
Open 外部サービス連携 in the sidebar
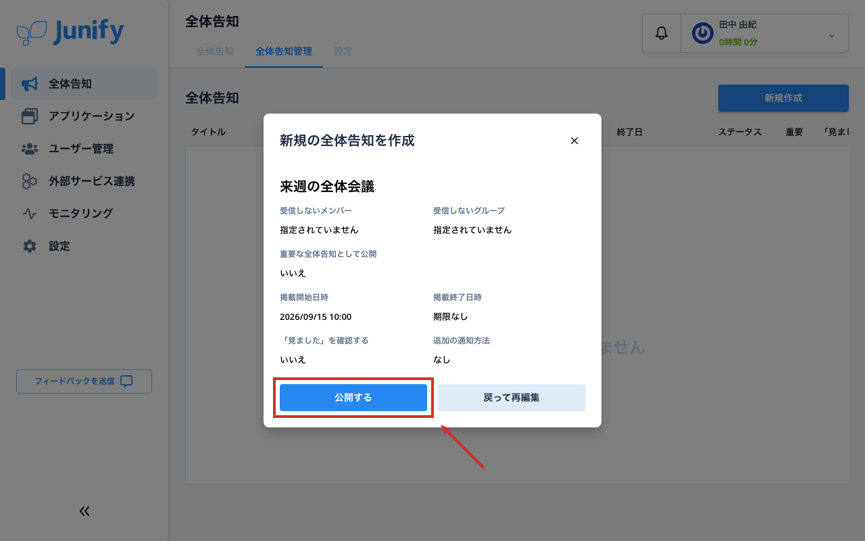(84, 181)
